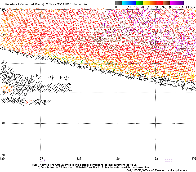Click the '129' longitude axis label

point(117,159)
